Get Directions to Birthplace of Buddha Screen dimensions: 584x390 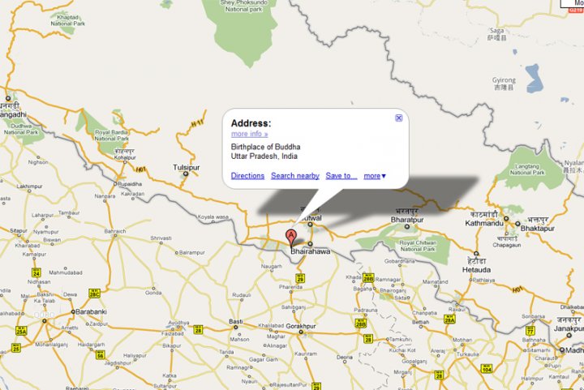[247, 176]
